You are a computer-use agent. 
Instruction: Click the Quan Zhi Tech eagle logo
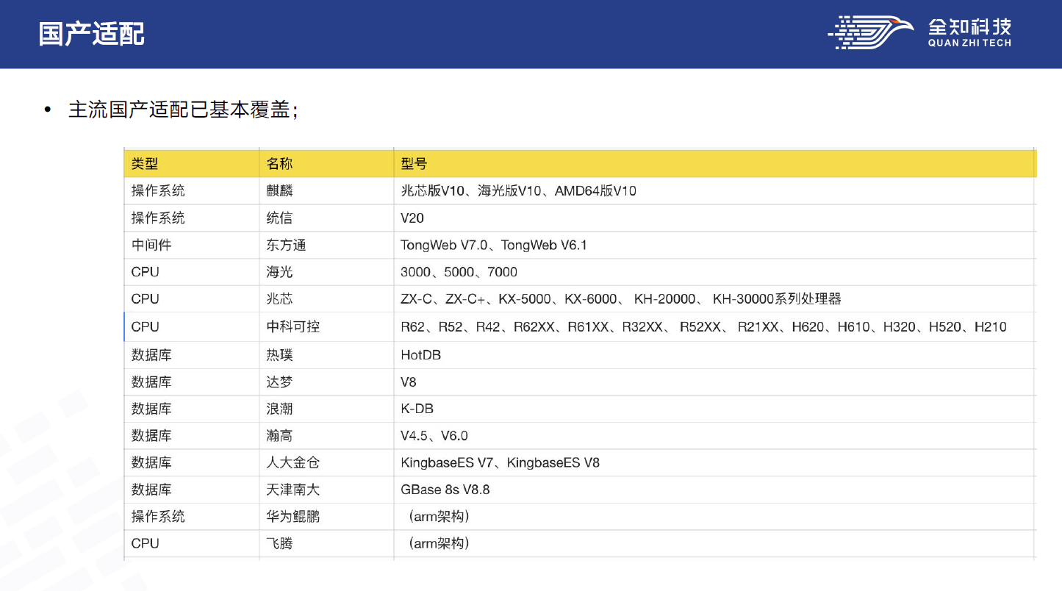(872, 33)
